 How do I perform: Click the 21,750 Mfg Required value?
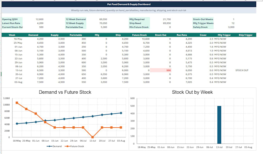[167, 19]
